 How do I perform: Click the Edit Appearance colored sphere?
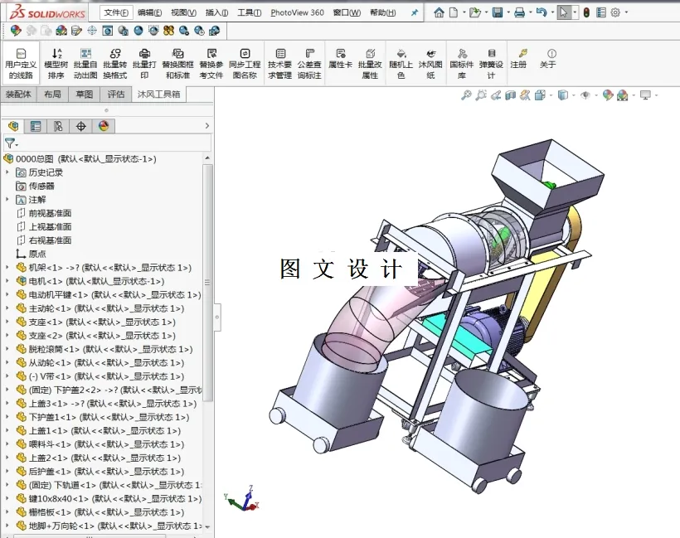[605, 95]
